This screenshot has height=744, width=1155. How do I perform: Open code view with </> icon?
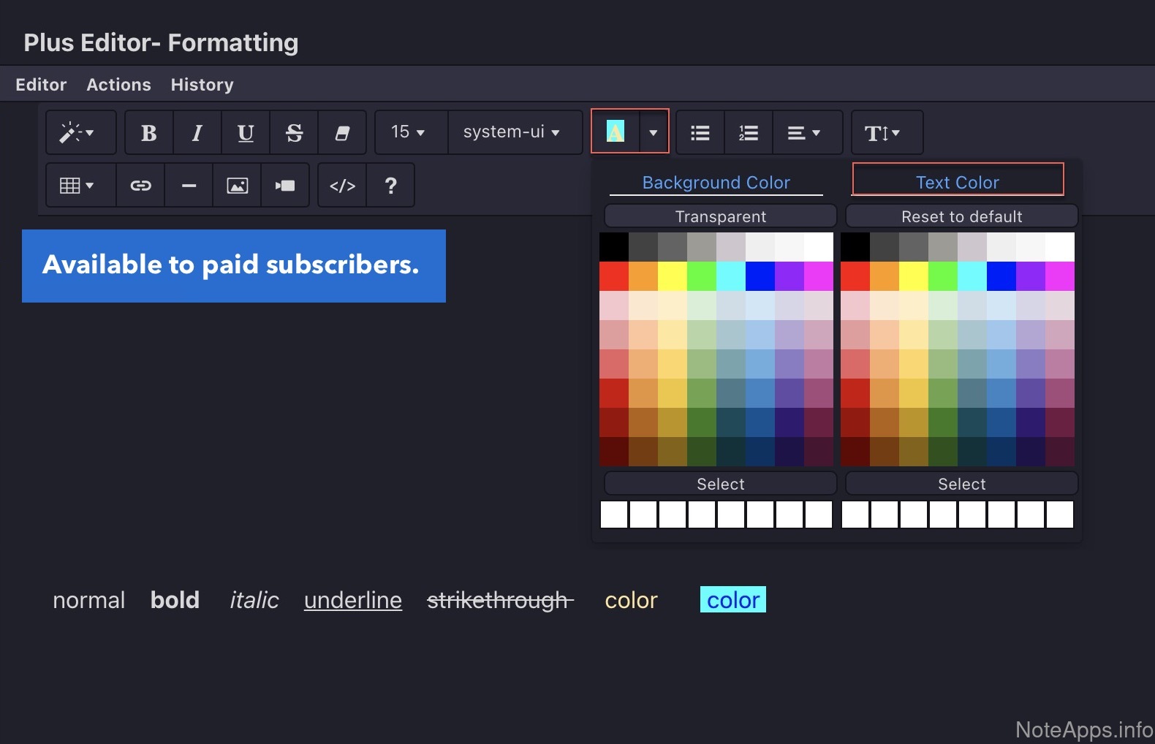tap(342, 186)
